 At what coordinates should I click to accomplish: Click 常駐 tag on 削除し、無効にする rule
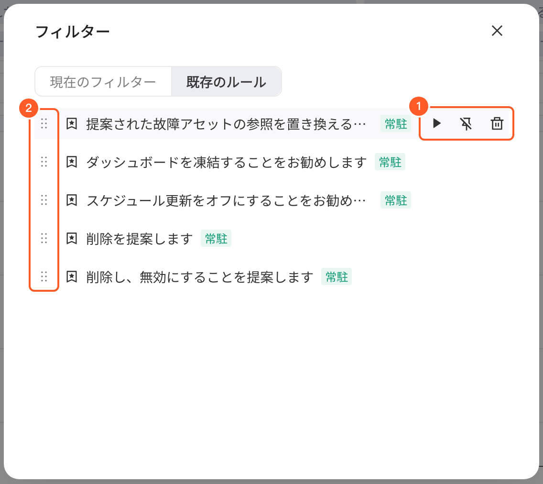click(337, 277)
